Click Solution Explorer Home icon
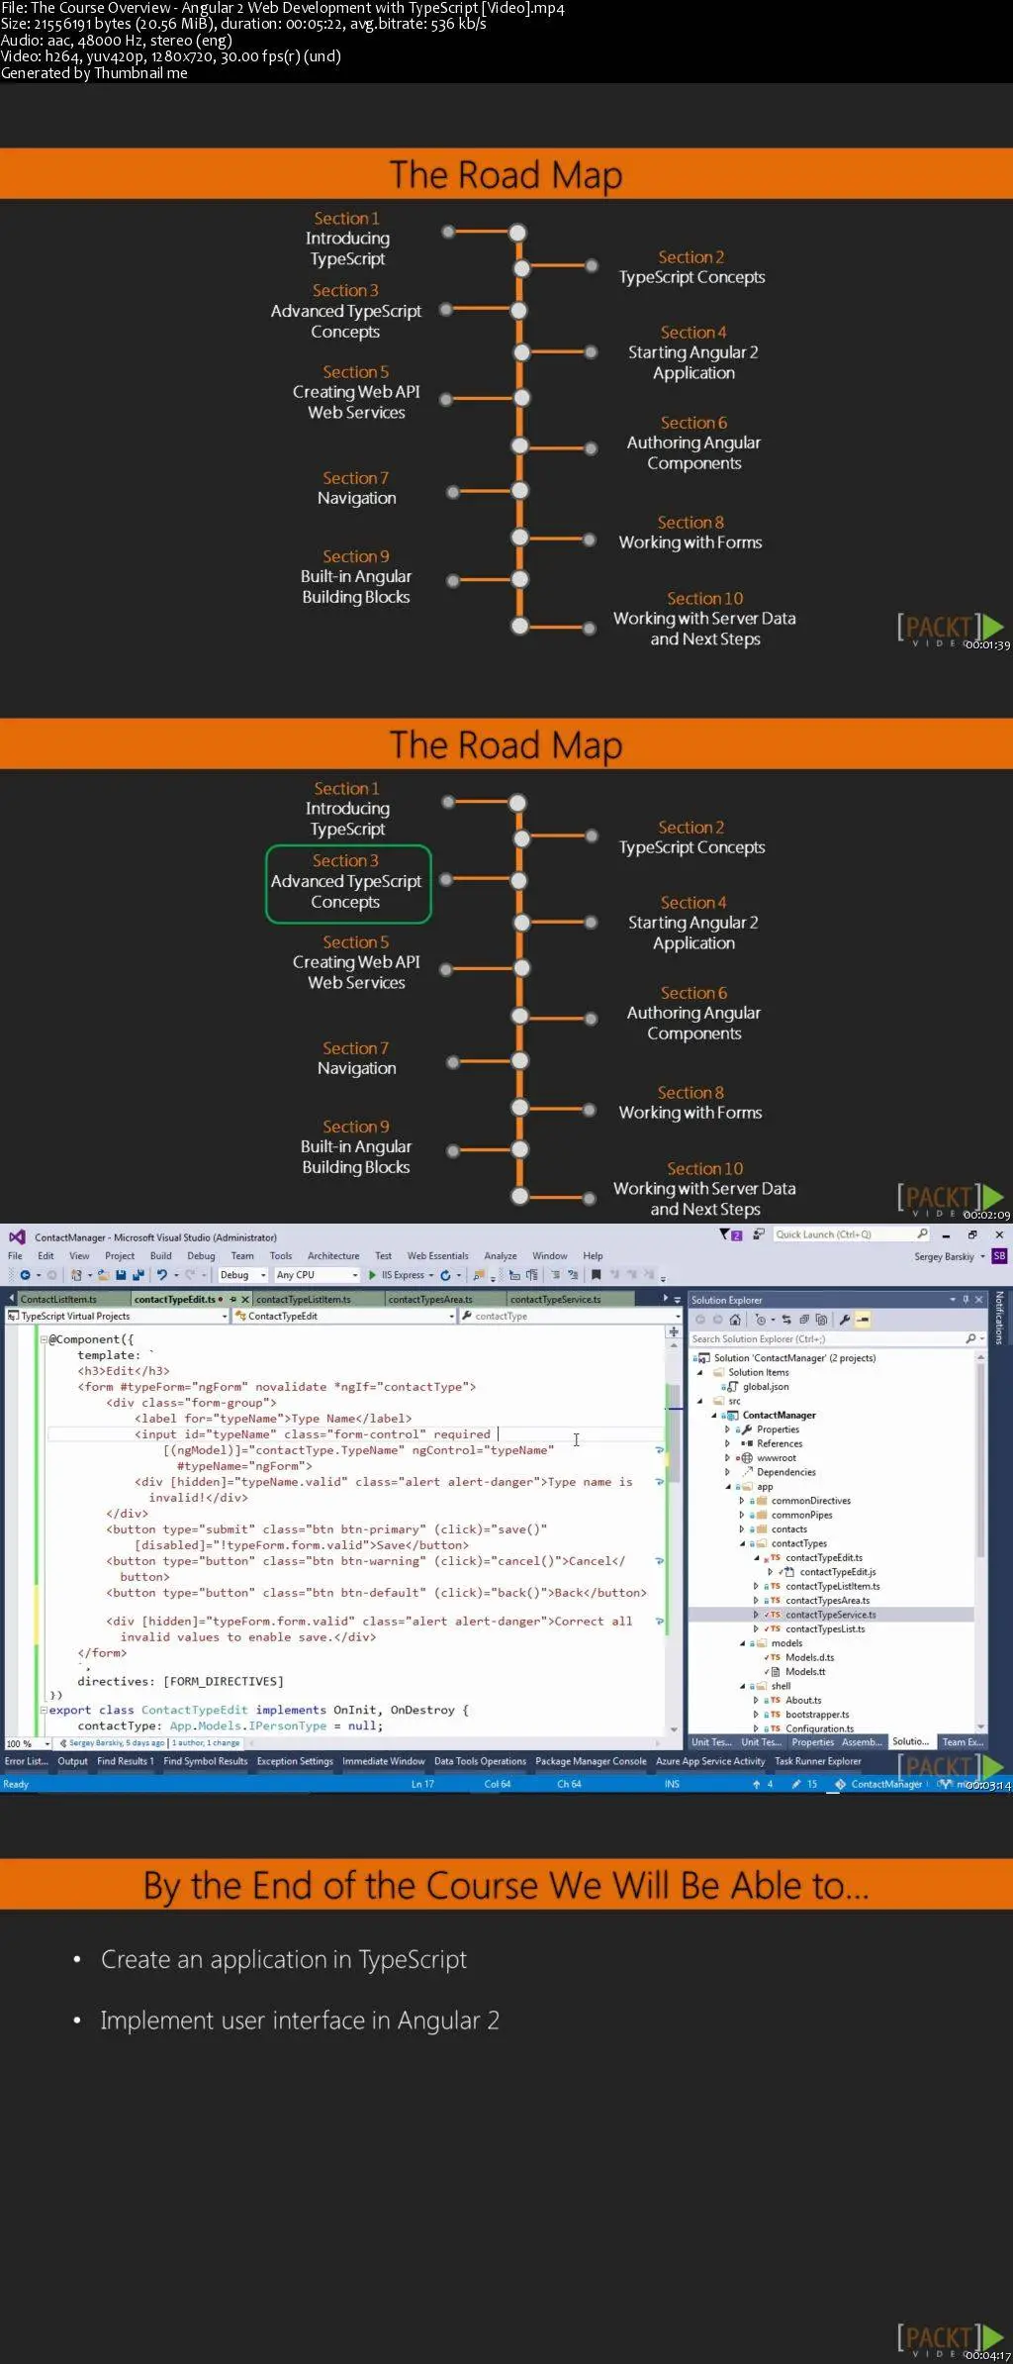Image resolution: width=1013 pixels, height=2364 pixels. coord(735,1320)
